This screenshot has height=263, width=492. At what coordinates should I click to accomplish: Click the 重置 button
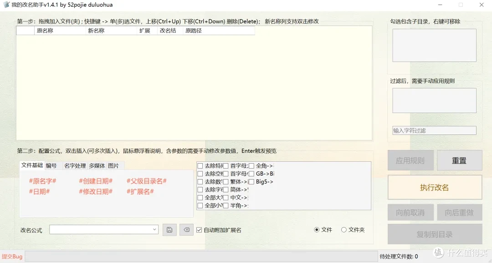(459, 160)
